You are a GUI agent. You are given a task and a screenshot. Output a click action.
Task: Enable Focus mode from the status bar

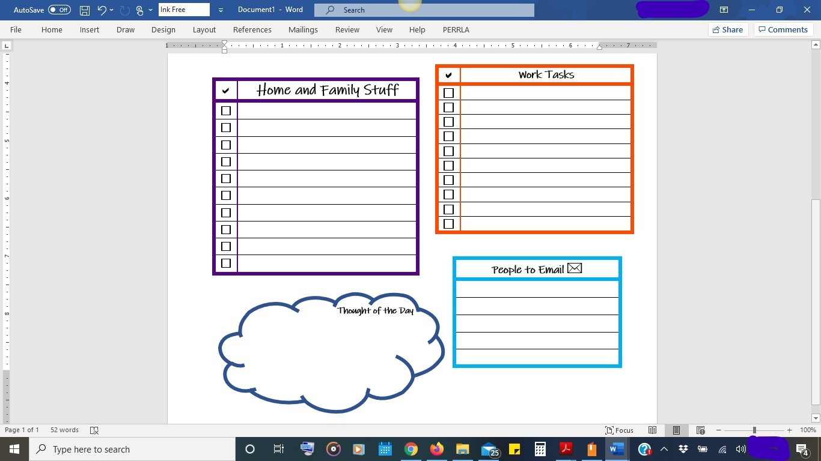click(x=619, y=430)
